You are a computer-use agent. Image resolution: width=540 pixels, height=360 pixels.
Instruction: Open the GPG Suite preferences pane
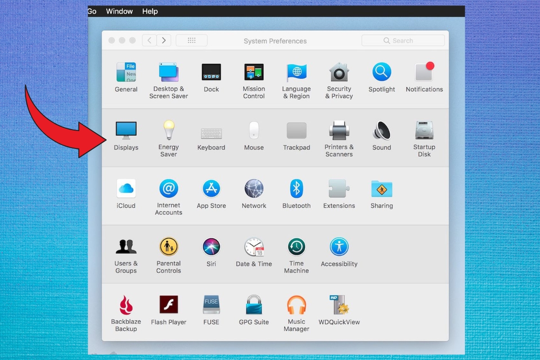tap(254, 310)
